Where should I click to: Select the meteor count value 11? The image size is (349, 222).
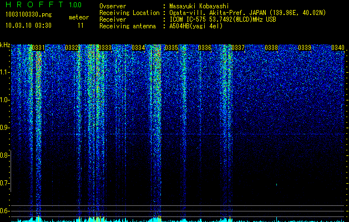[80, 26]
